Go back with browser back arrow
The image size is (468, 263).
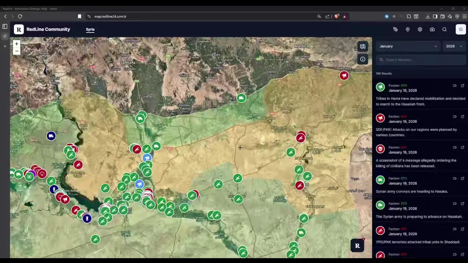click(x=5, y=16)
